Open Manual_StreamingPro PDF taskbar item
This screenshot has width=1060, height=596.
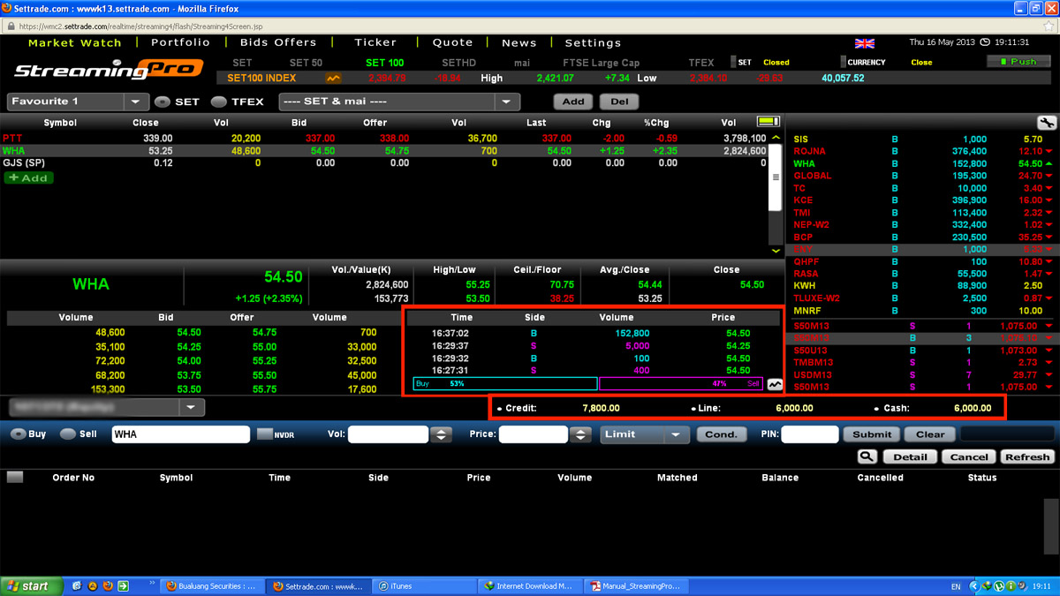pyautogui.click(x=637, y=586)
